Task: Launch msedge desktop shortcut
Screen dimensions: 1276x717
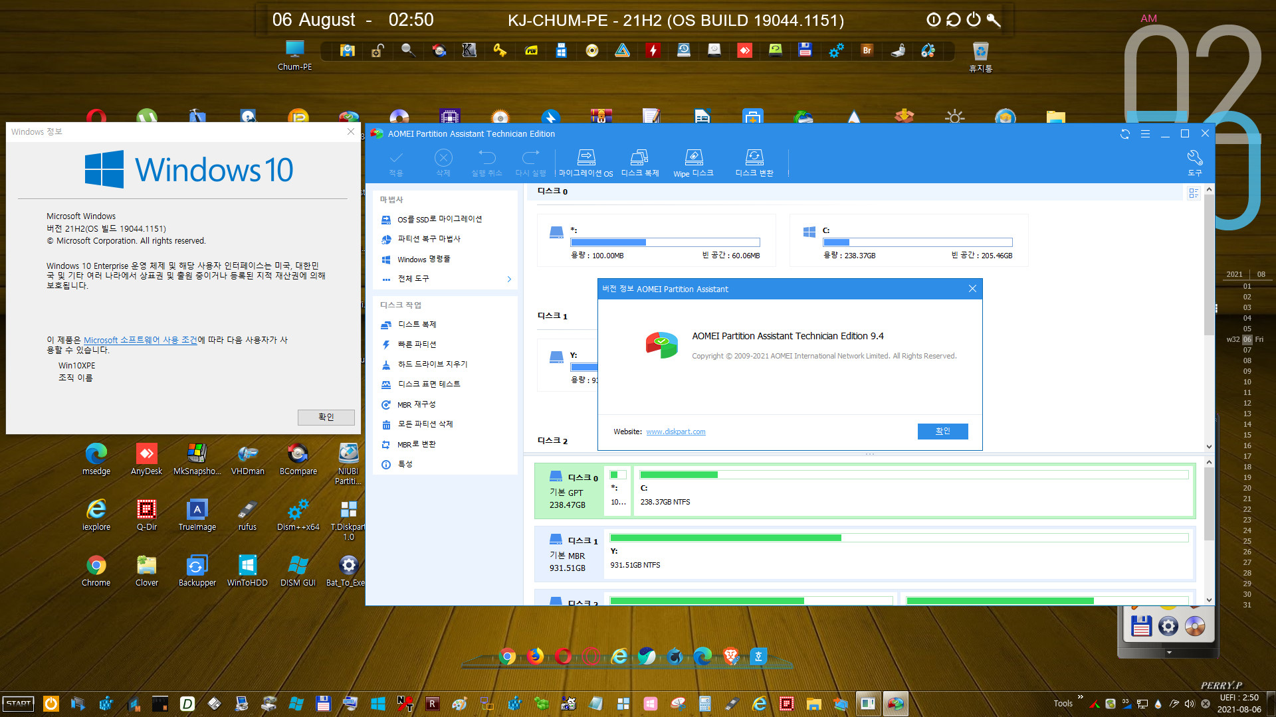Action: point(96,459)
